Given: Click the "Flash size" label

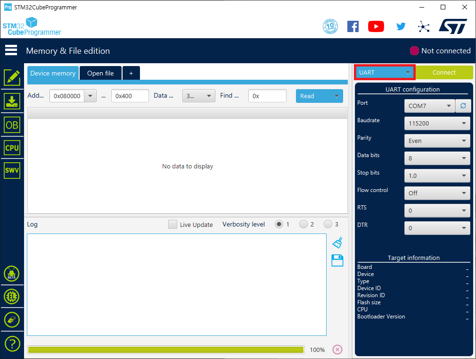Looking at the screenshot, I should point(369,302).
